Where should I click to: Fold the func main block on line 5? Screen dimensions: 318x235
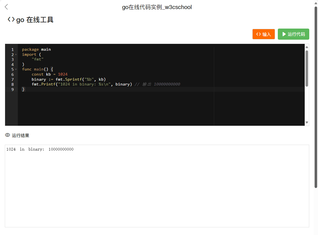click(16, 70)
